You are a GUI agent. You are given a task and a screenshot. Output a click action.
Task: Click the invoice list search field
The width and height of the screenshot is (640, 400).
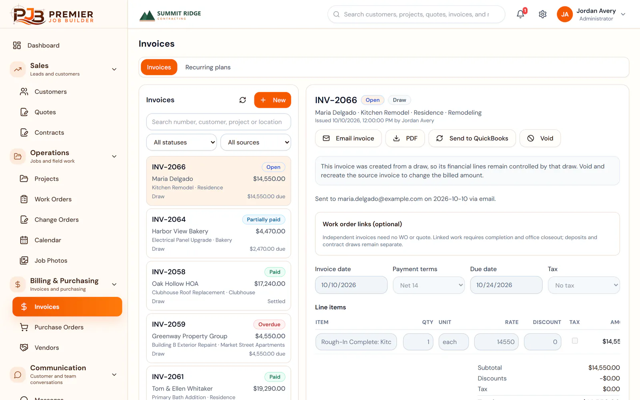coord(218,122)
